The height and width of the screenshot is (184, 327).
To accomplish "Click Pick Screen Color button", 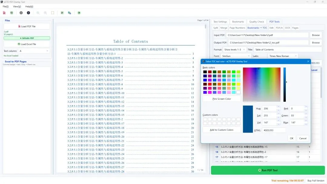I will pos(221,99).
